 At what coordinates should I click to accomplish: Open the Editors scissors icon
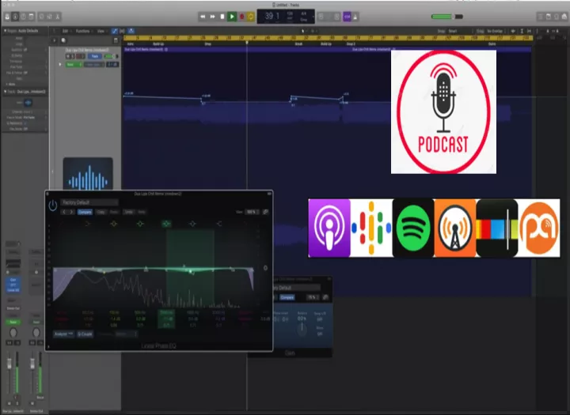58,17
